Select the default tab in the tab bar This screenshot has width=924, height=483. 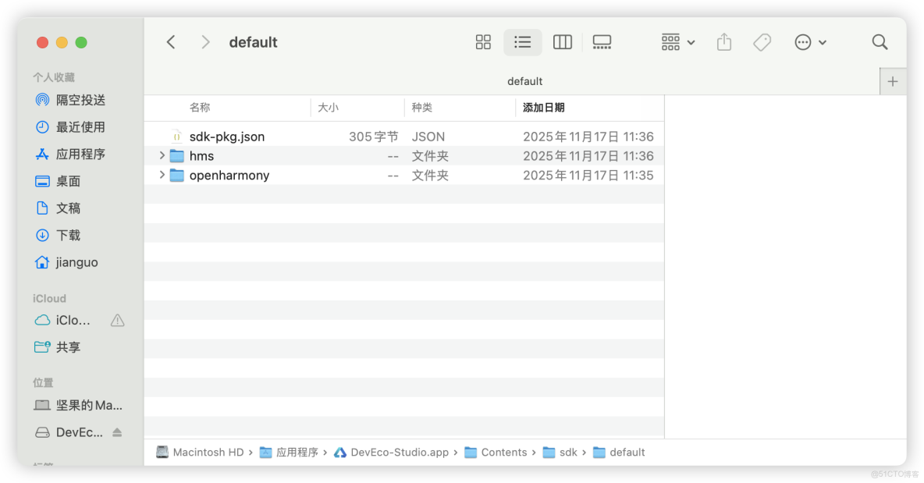pyautogui.click(x=524, y=80)
